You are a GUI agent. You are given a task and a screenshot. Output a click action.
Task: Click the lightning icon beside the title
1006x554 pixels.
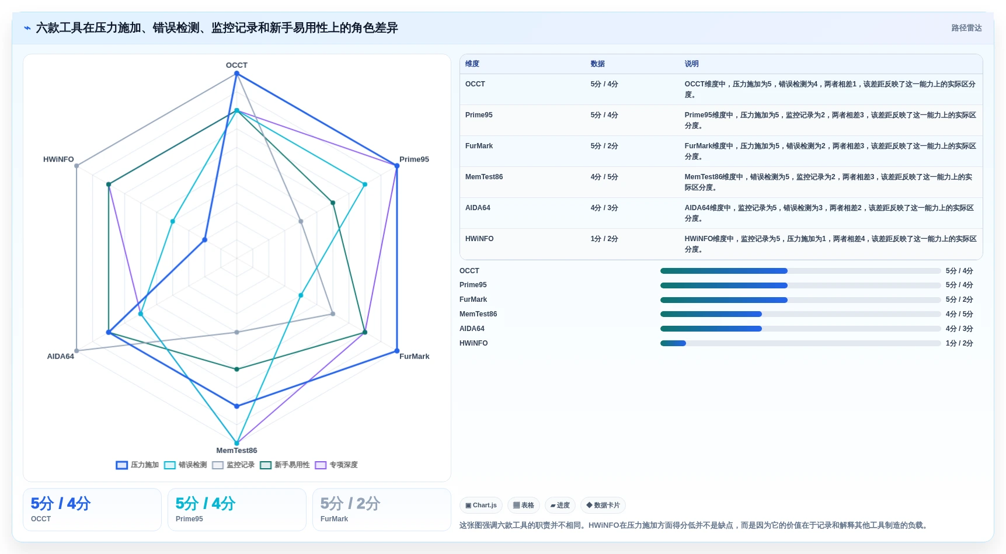27,28
